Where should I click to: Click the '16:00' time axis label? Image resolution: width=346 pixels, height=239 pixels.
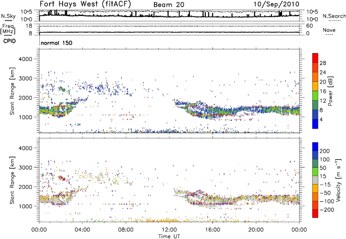click(212, 230)
